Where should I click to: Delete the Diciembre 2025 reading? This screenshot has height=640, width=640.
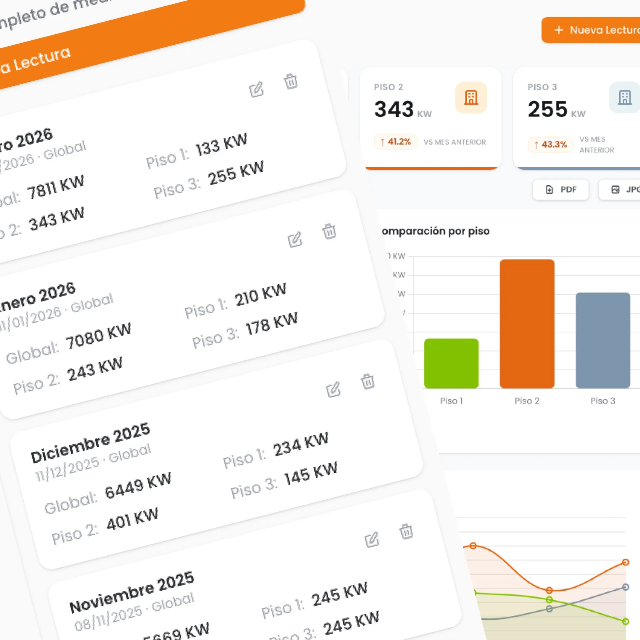368,381
